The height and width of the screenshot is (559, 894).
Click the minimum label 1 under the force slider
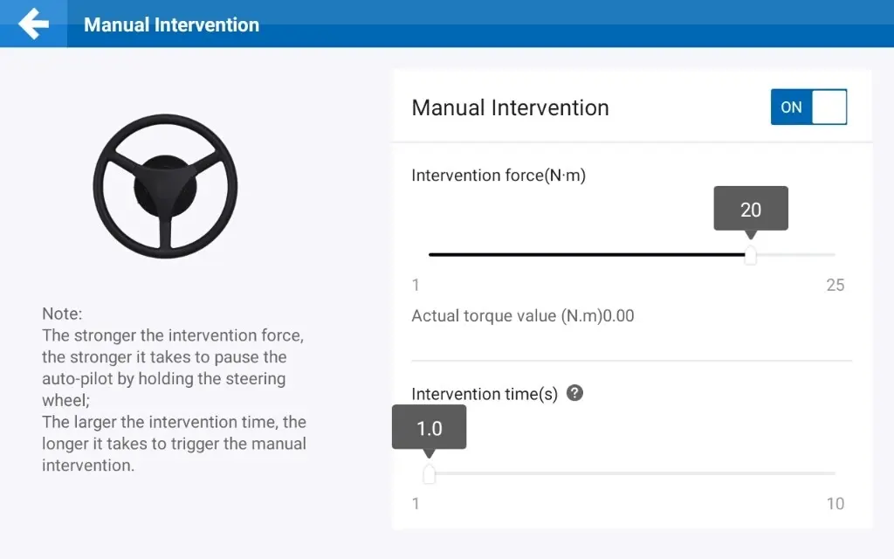(x=416, y=285)
